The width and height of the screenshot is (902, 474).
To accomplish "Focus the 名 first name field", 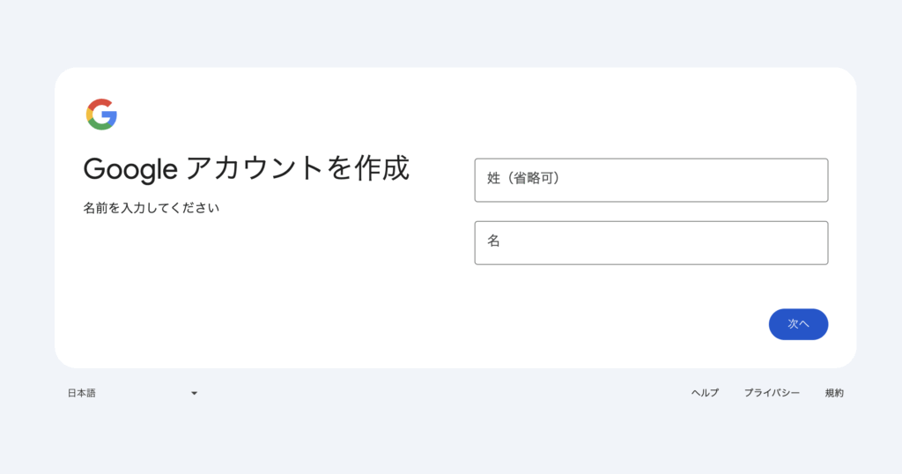I will coord(651,242).
